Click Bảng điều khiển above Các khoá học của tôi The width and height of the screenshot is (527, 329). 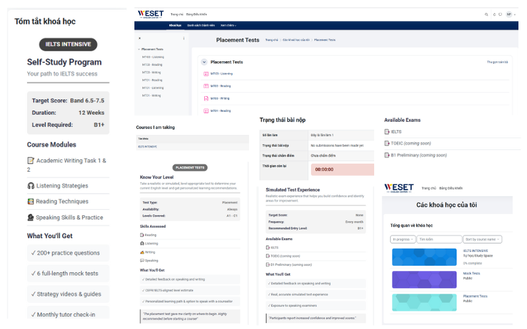click(451, 188)
